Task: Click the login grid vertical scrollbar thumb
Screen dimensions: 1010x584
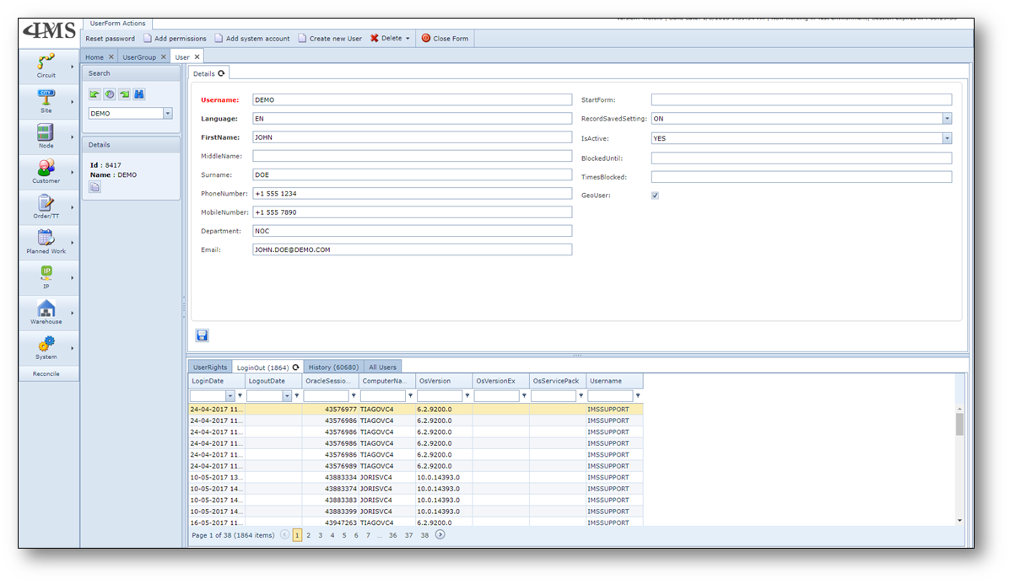Action: (x=959, y=424)
